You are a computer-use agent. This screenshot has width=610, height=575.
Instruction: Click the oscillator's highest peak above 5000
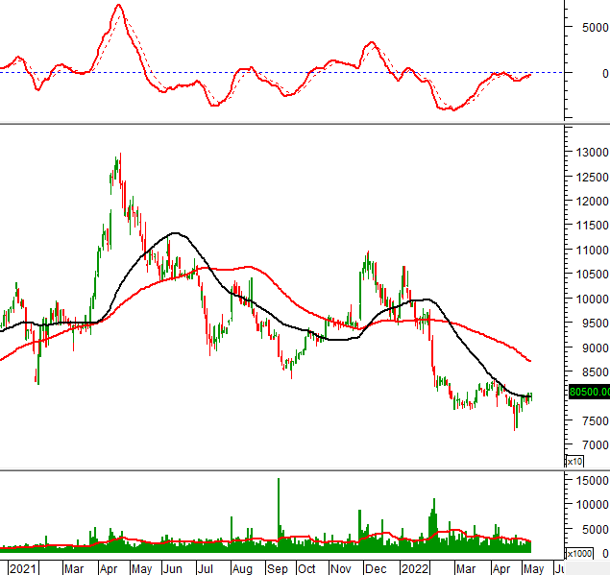click(118, 6)
